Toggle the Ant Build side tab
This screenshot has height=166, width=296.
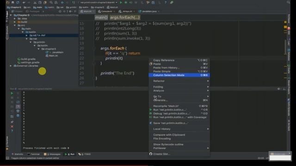point(289,126)
